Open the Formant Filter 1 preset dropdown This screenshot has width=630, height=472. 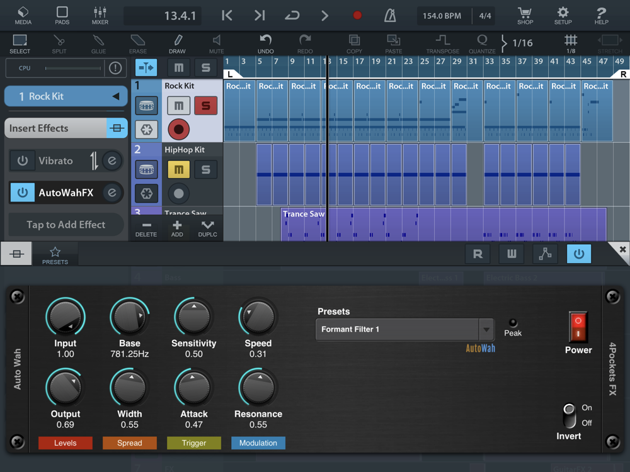point(405,330)
